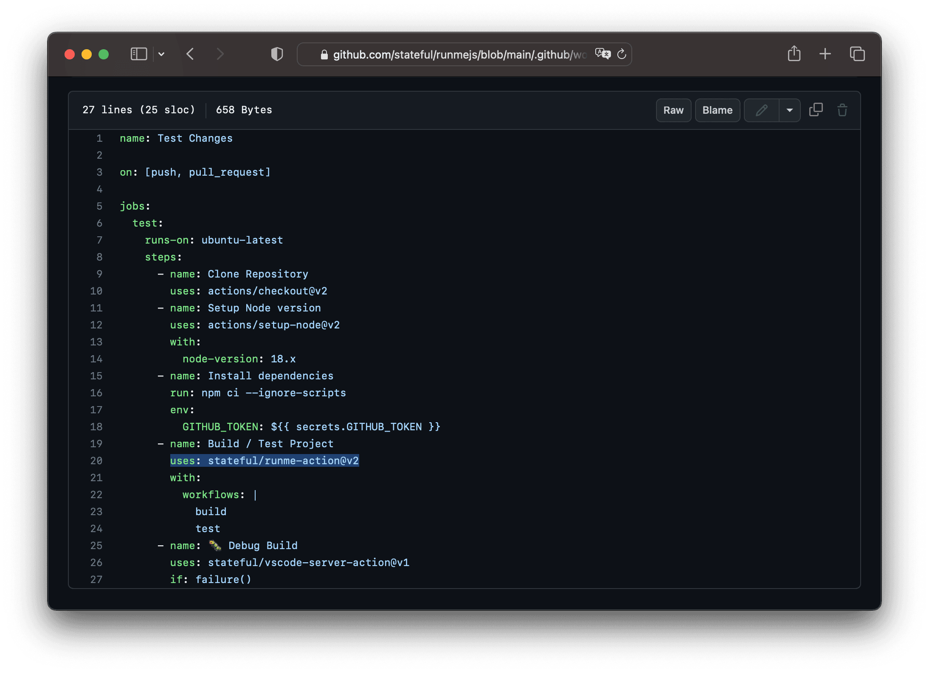Image resolution: width=929 pixels, height=673 pixels.
Task: Go back with the back arrow
Action: point(190,54)
